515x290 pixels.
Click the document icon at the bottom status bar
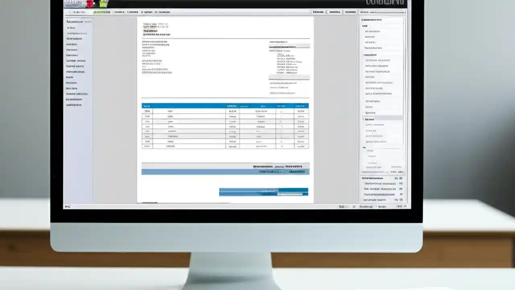coord(68,206)
